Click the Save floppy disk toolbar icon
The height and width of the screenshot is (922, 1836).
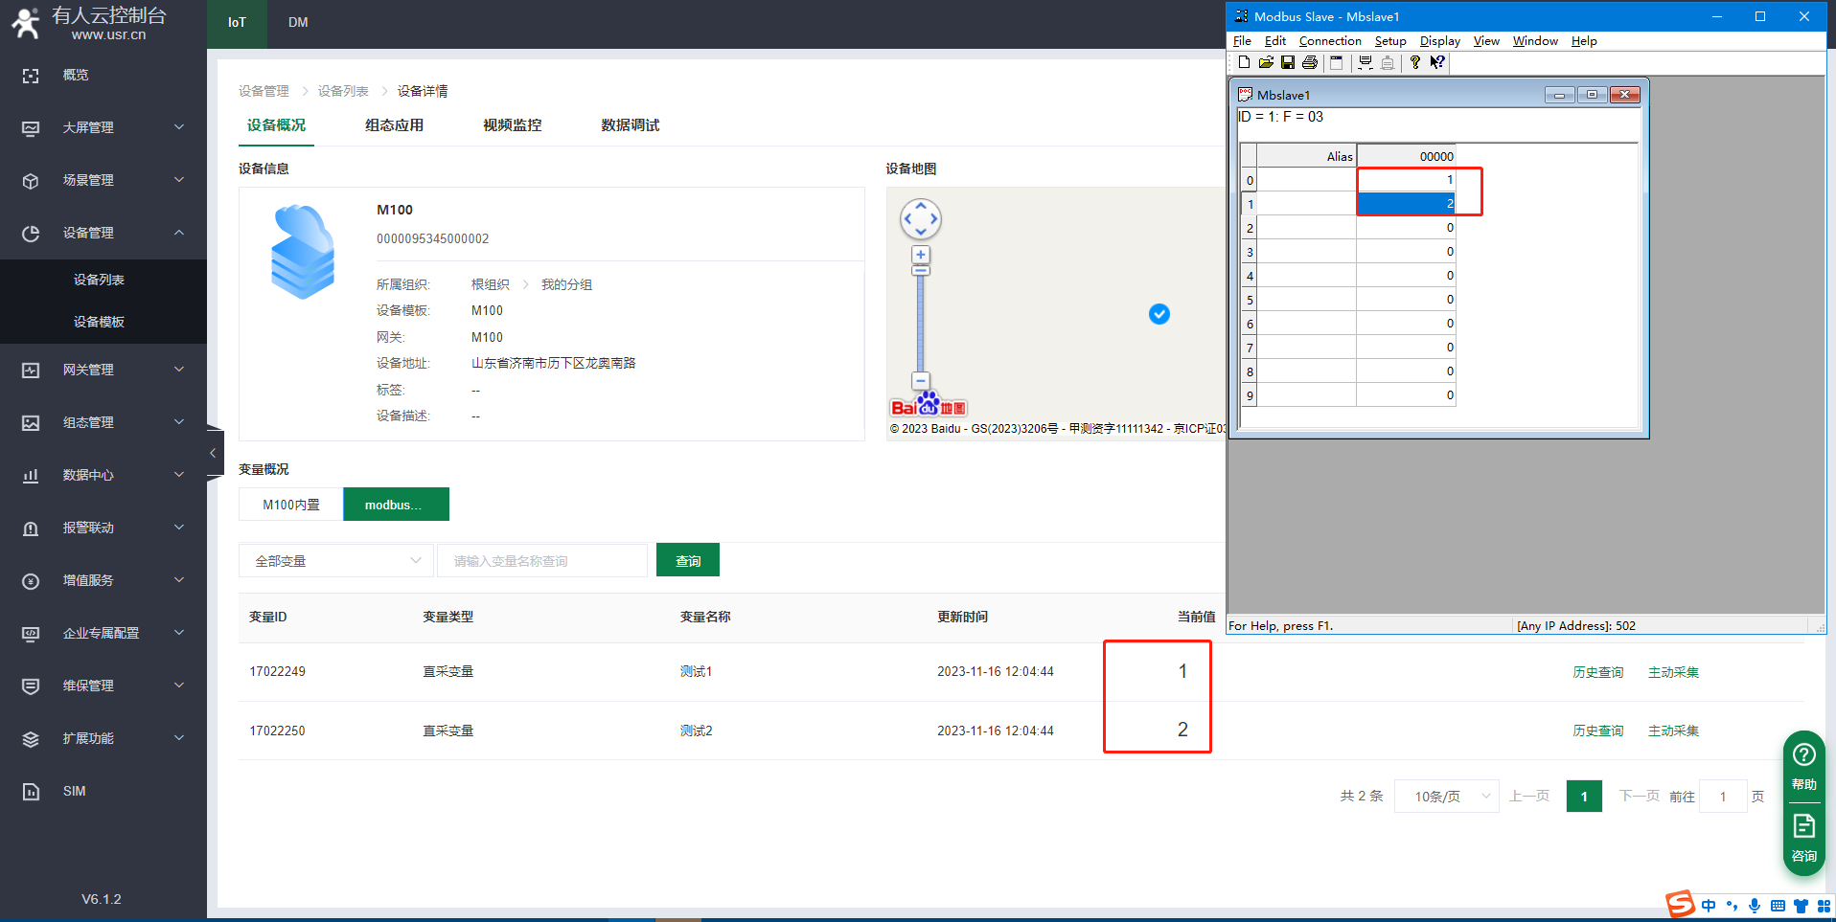(1288, 63)
